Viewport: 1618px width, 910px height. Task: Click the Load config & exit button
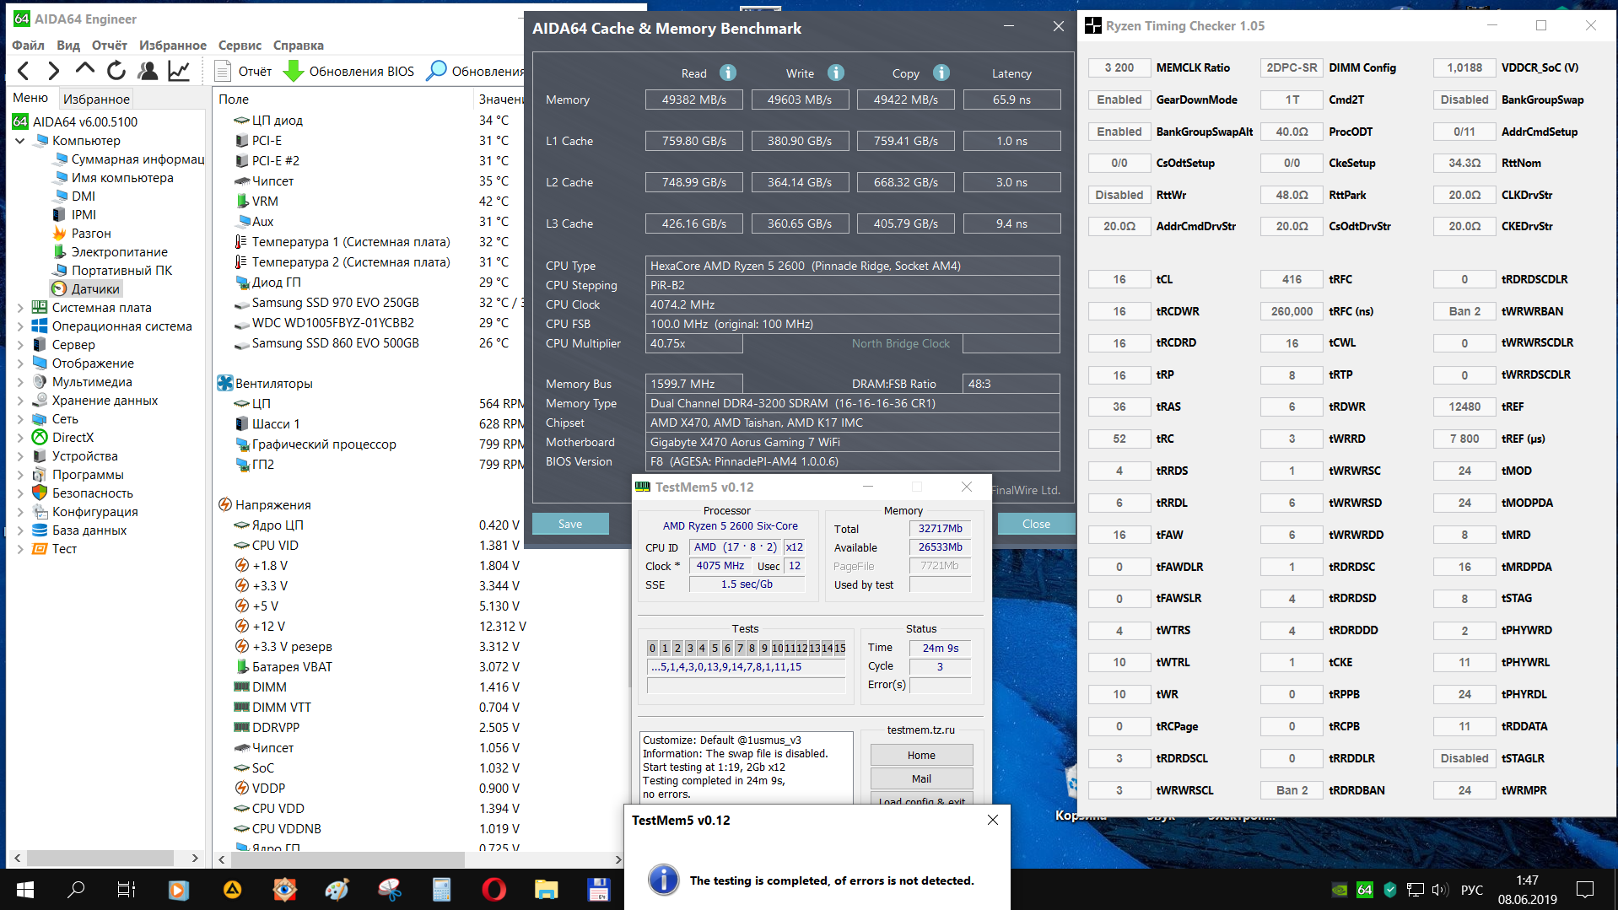pos(921,798)
